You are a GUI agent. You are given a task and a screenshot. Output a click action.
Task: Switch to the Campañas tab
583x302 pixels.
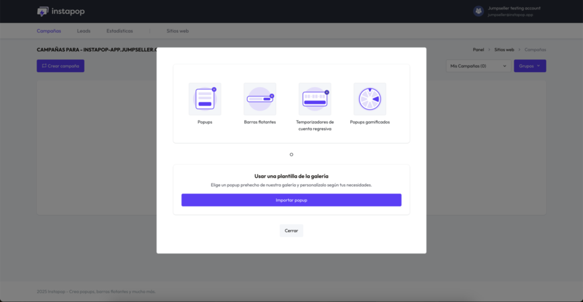pos(49,31)
